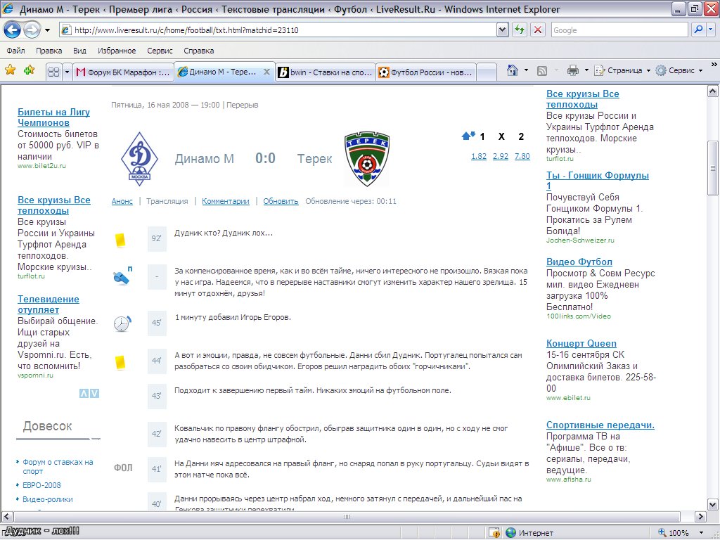
Task: Open Favorites Center star icon
Action: (10, 70)
